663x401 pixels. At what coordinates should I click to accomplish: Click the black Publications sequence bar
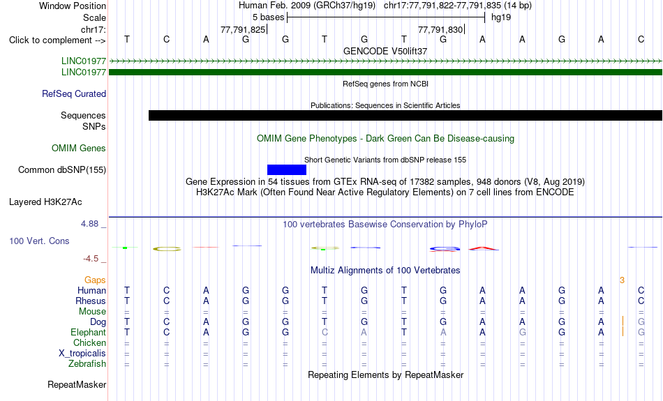pyautogui.click(x=405, y=115)
